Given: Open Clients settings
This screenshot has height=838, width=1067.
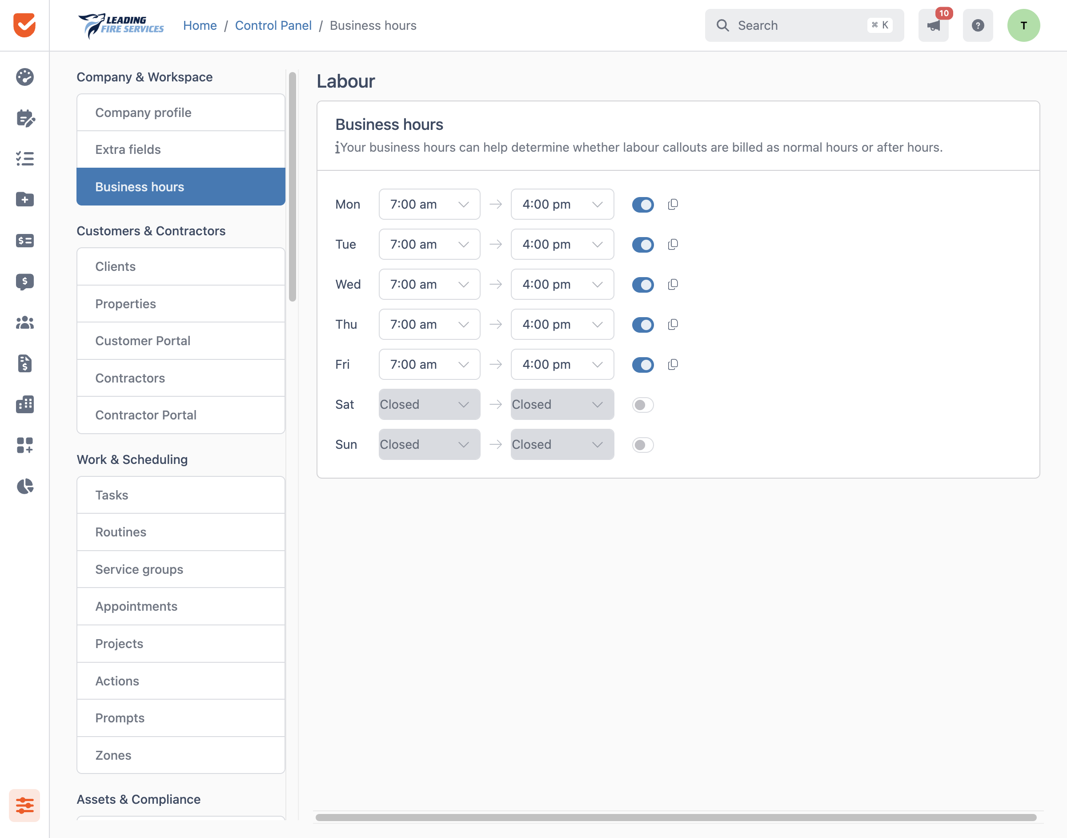Looking at the screenshot, I should pos(181,266).
